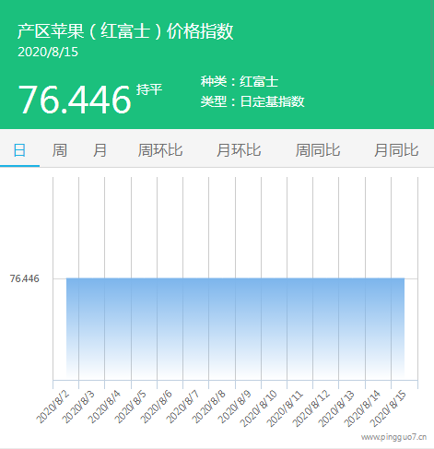Click the 76.446 y-axis value label
Screen dimensions: 434x449
tap(25, 278)
